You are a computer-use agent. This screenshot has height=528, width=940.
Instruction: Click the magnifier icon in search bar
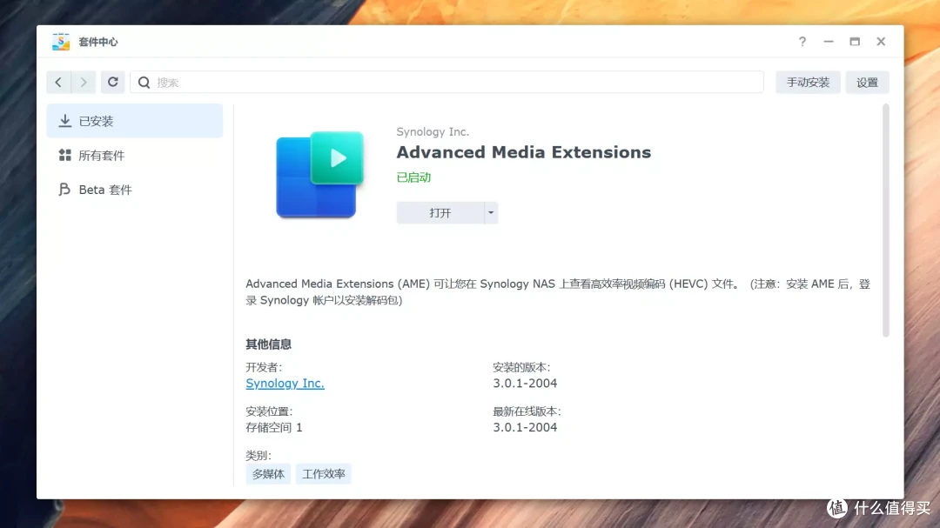pyautogui.click(x=144, y=82)
